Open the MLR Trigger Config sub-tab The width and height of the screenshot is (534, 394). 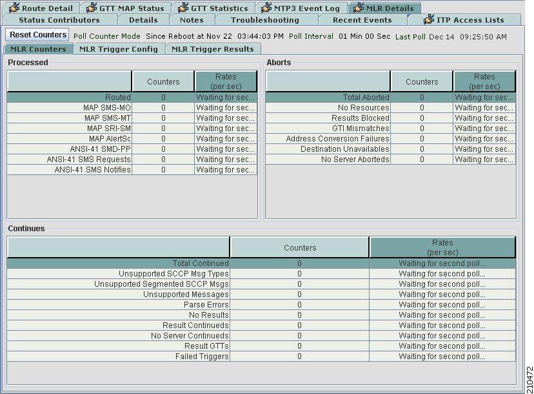tap(119, 49)
